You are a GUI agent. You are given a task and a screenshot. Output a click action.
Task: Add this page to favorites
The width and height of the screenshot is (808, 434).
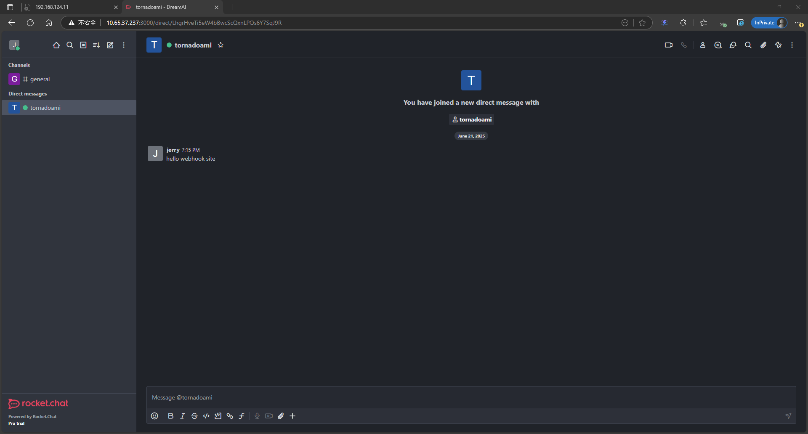point(642,23)
